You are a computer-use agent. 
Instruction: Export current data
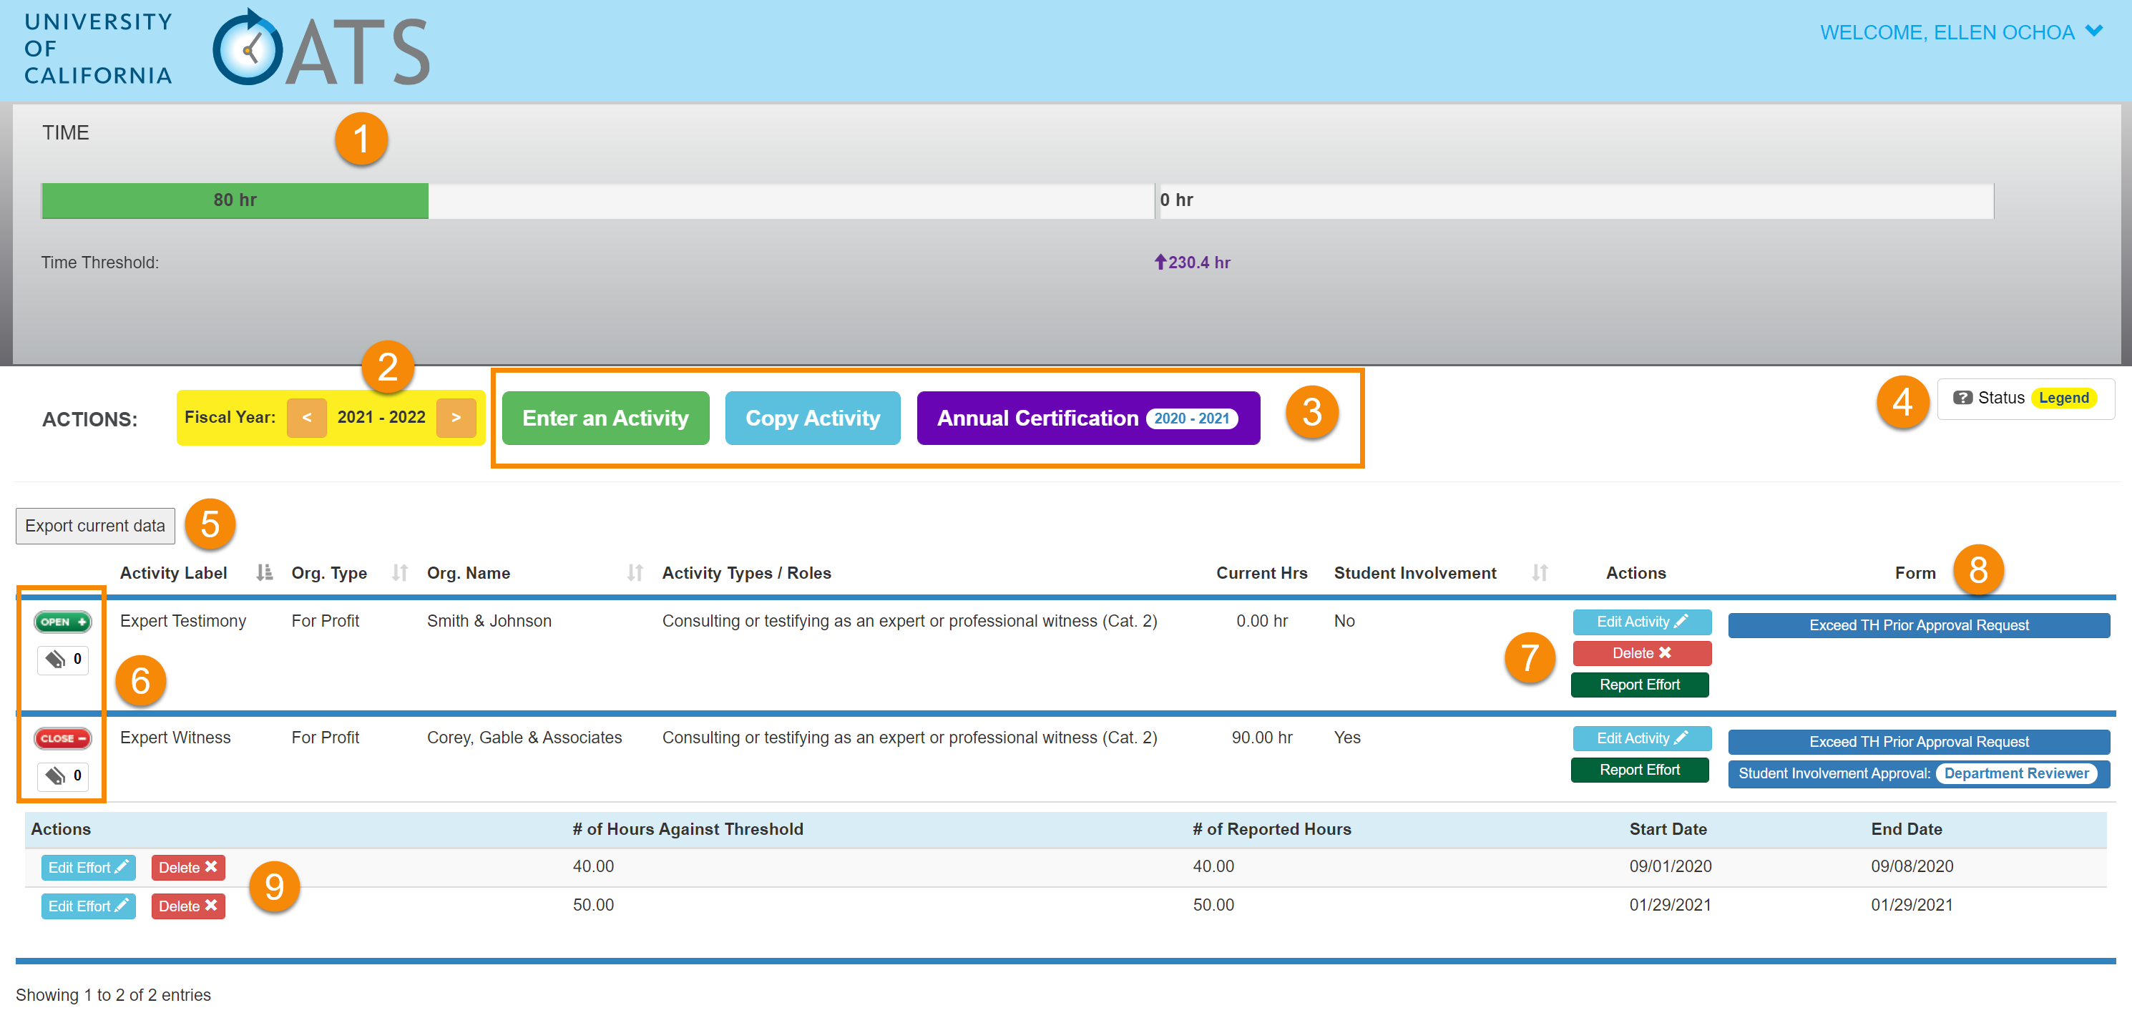[x=95, y=526]
